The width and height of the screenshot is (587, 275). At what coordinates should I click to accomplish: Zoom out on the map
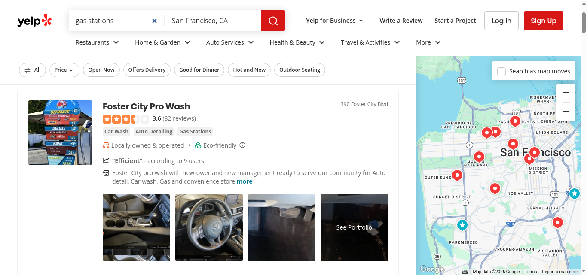click(566, 112)
